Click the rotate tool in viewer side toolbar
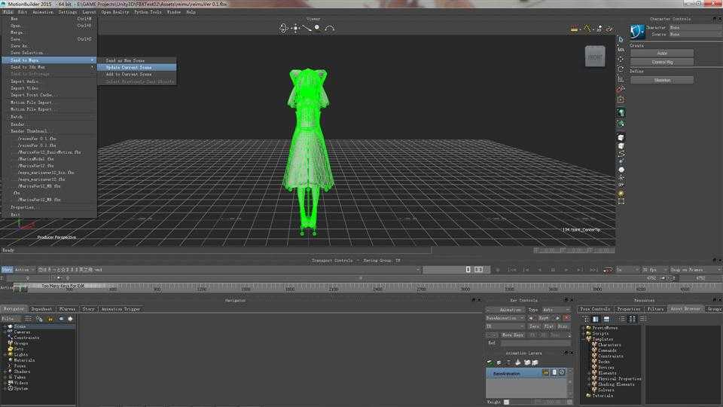 (621, 69)
